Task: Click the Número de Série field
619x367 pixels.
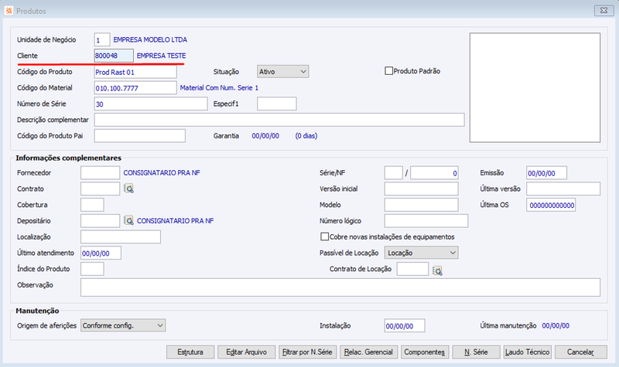Action: pos(151,104)
